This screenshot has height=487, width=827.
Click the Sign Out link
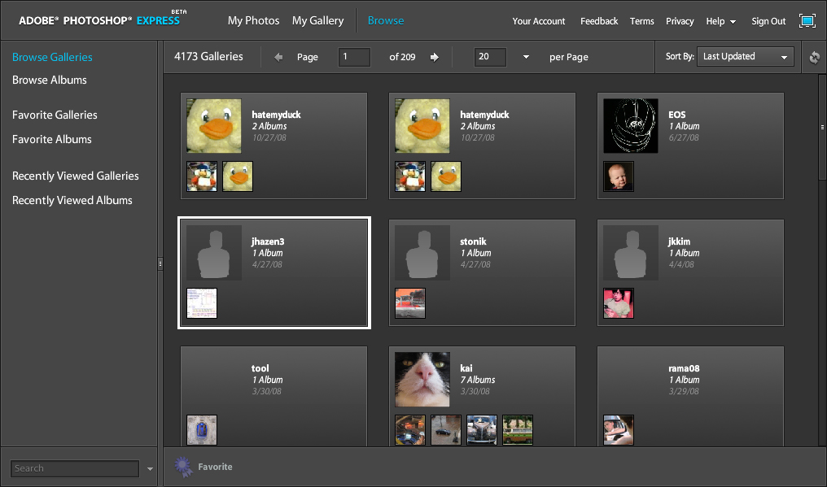pos(768,21)
